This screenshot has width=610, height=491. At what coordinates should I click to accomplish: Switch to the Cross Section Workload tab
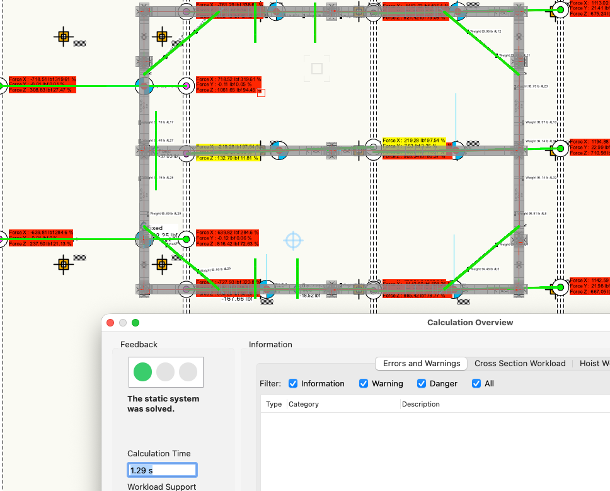pyautogui.click(x=519, y=363)
